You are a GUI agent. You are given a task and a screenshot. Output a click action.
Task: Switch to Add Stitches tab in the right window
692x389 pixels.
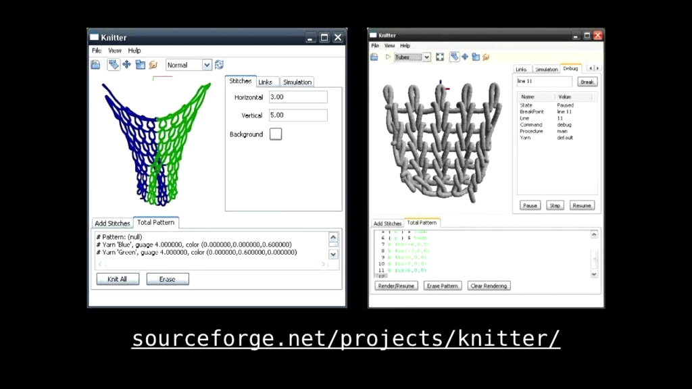tap(387, 224)
